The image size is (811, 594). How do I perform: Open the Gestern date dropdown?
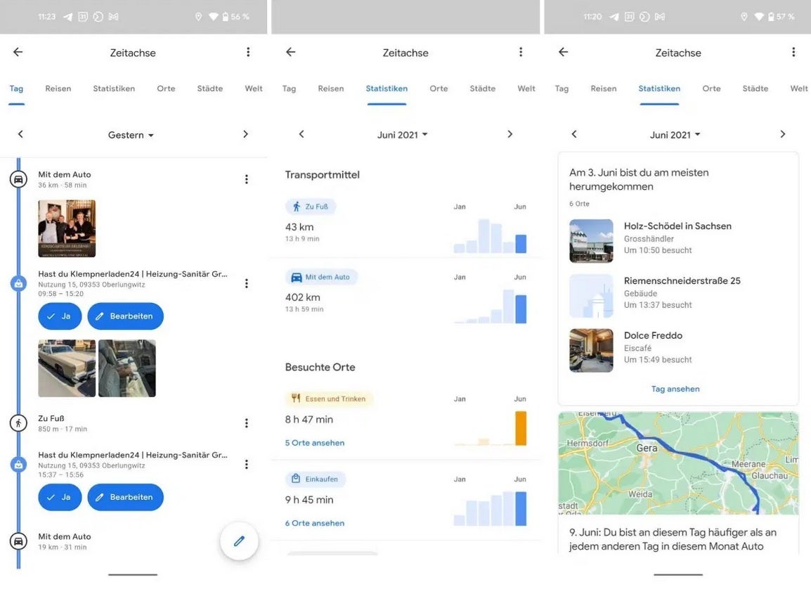coord(131,134)
